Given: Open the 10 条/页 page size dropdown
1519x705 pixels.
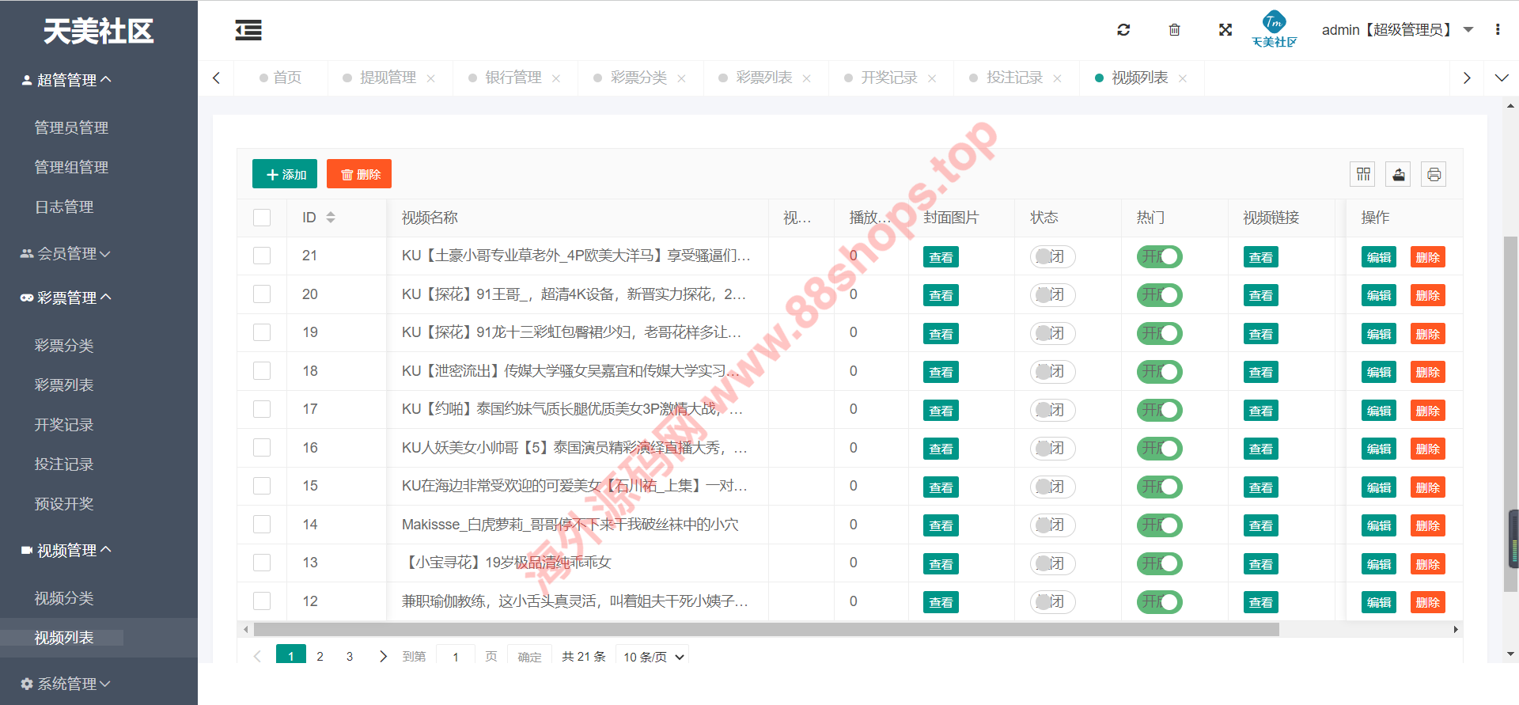Looking at the screenshot, I should (652, 657).
